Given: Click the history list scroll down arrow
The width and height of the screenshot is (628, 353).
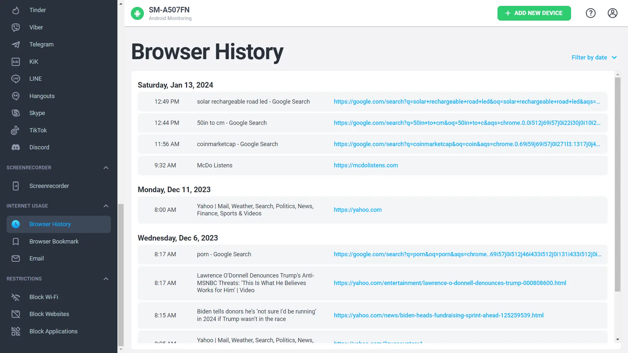Looking at the screenshot, I should pos(618,340).
